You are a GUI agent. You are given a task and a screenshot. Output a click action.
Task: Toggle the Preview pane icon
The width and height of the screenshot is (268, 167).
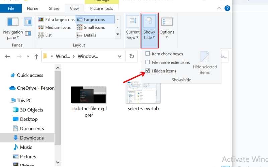coord(28,22)
